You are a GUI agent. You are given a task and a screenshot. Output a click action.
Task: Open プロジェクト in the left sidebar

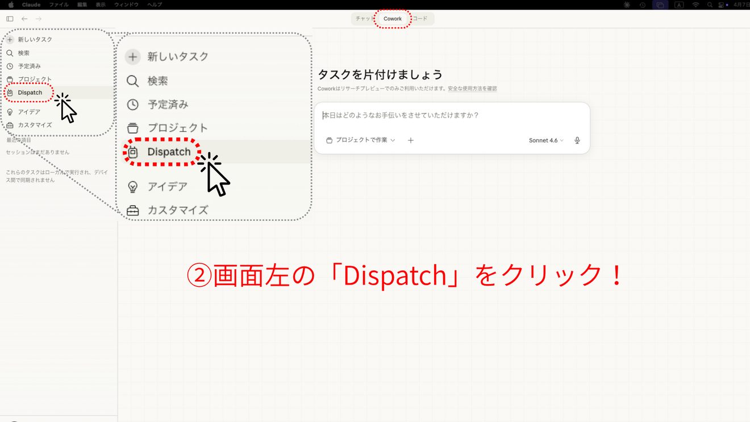(x=30, y=79)
